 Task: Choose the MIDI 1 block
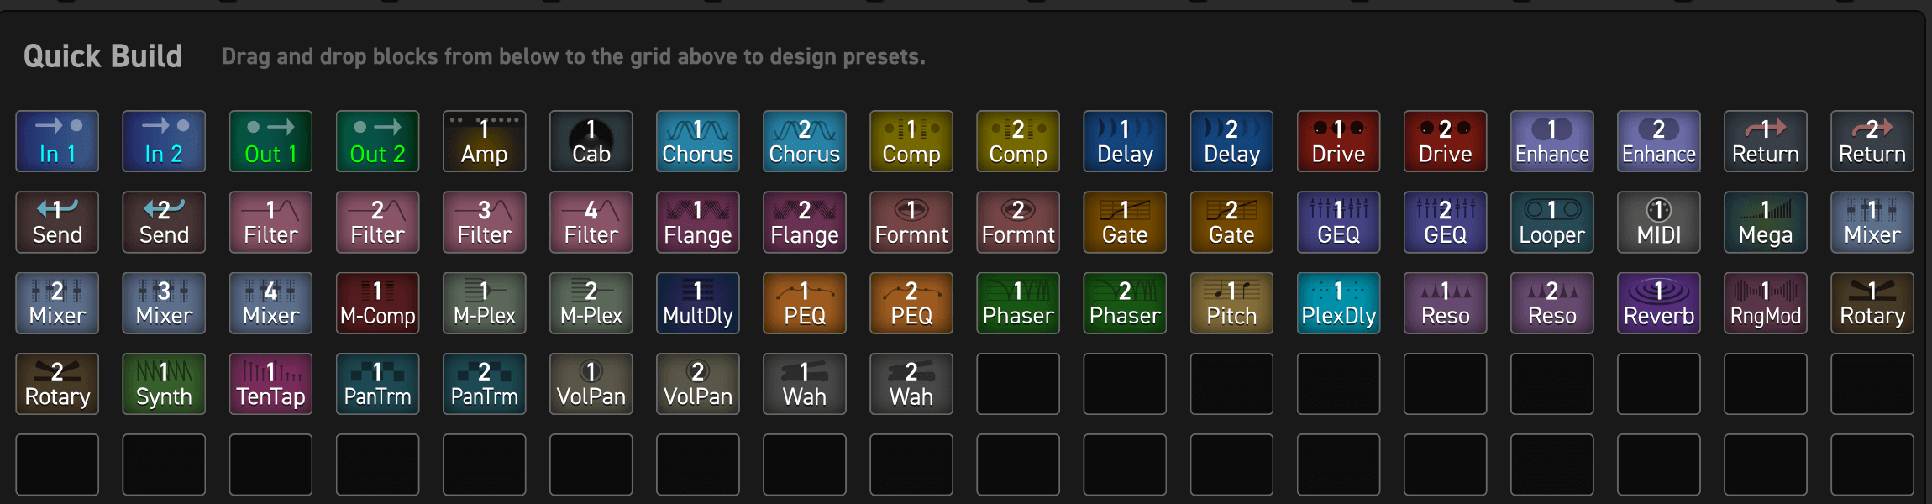[1659, 222]
